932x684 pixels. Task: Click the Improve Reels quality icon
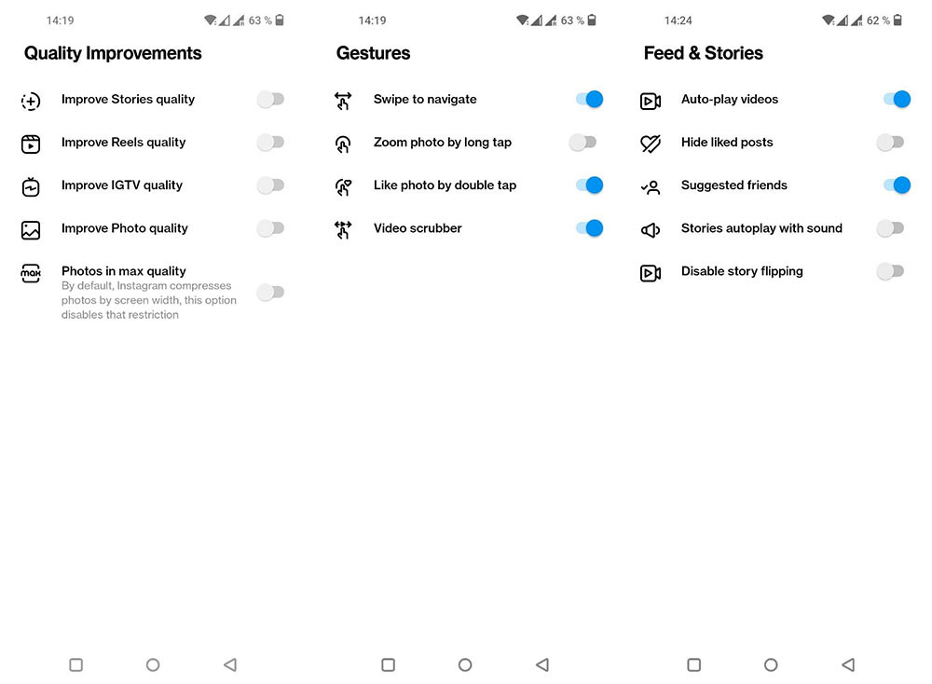pyautogui.click(x=31, y=144)
